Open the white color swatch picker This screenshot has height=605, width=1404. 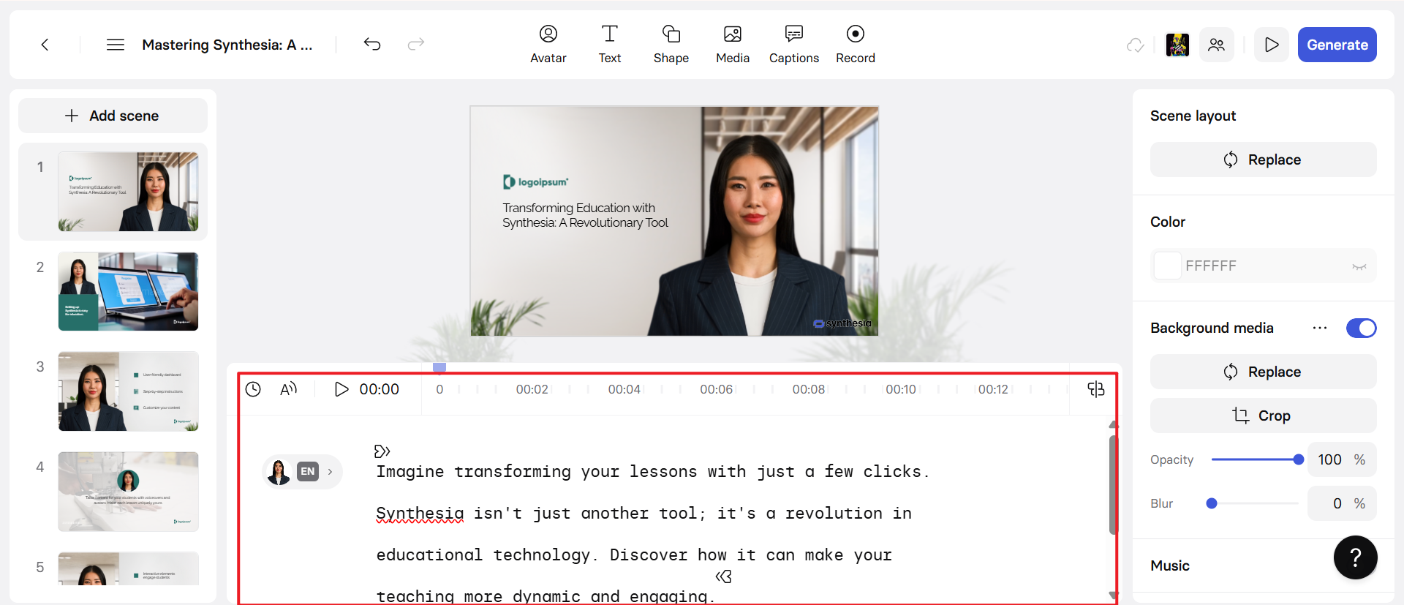pyautogui.click(x=1167, y=266)
